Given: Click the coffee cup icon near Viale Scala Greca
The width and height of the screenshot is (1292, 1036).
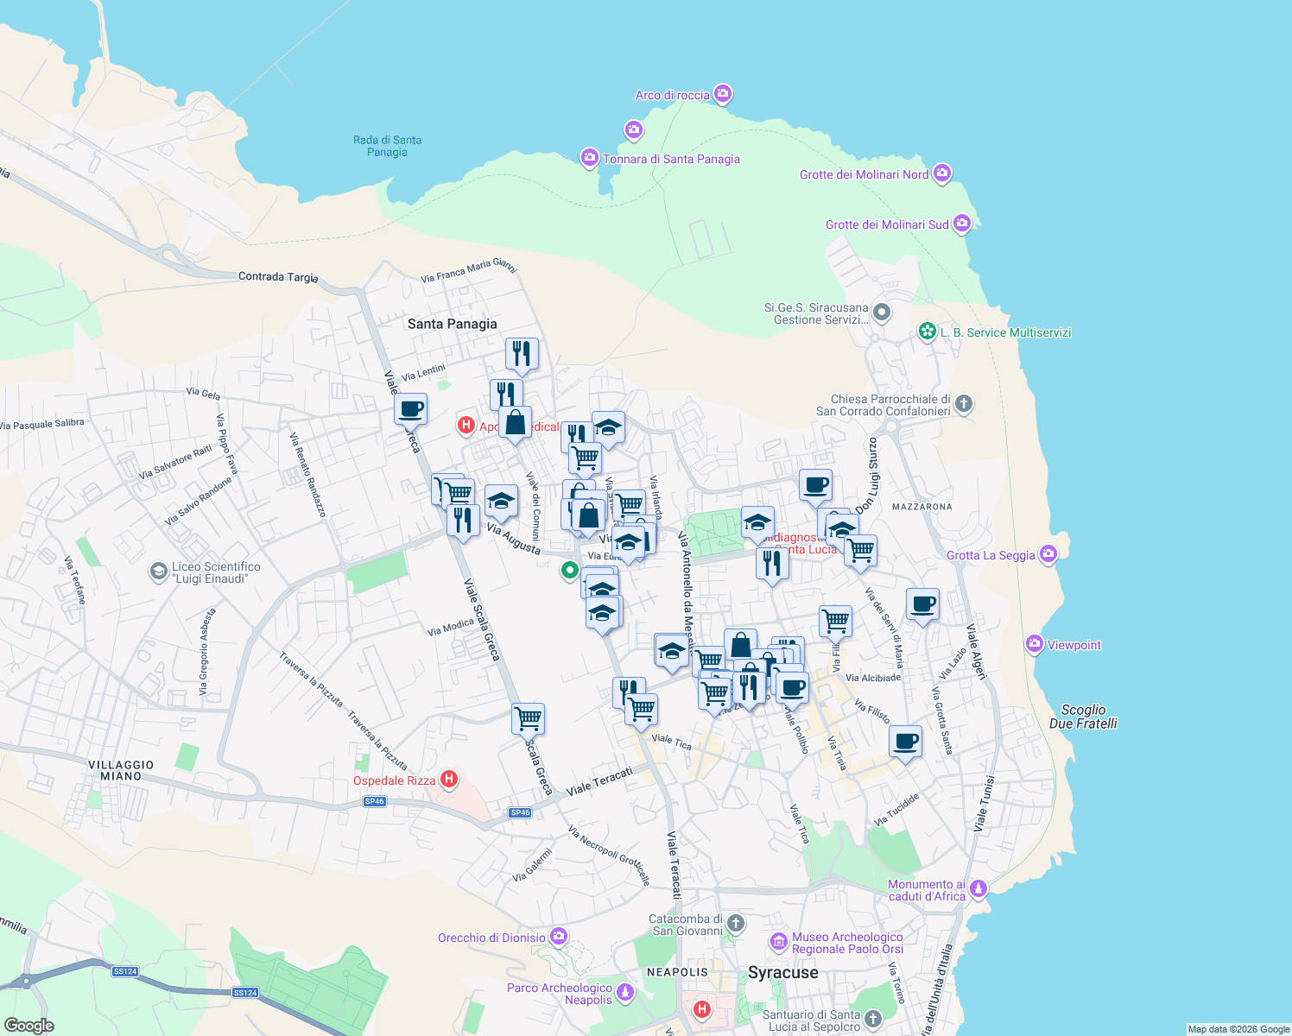Looking at the screenshot, I should [x=409, y=407].
